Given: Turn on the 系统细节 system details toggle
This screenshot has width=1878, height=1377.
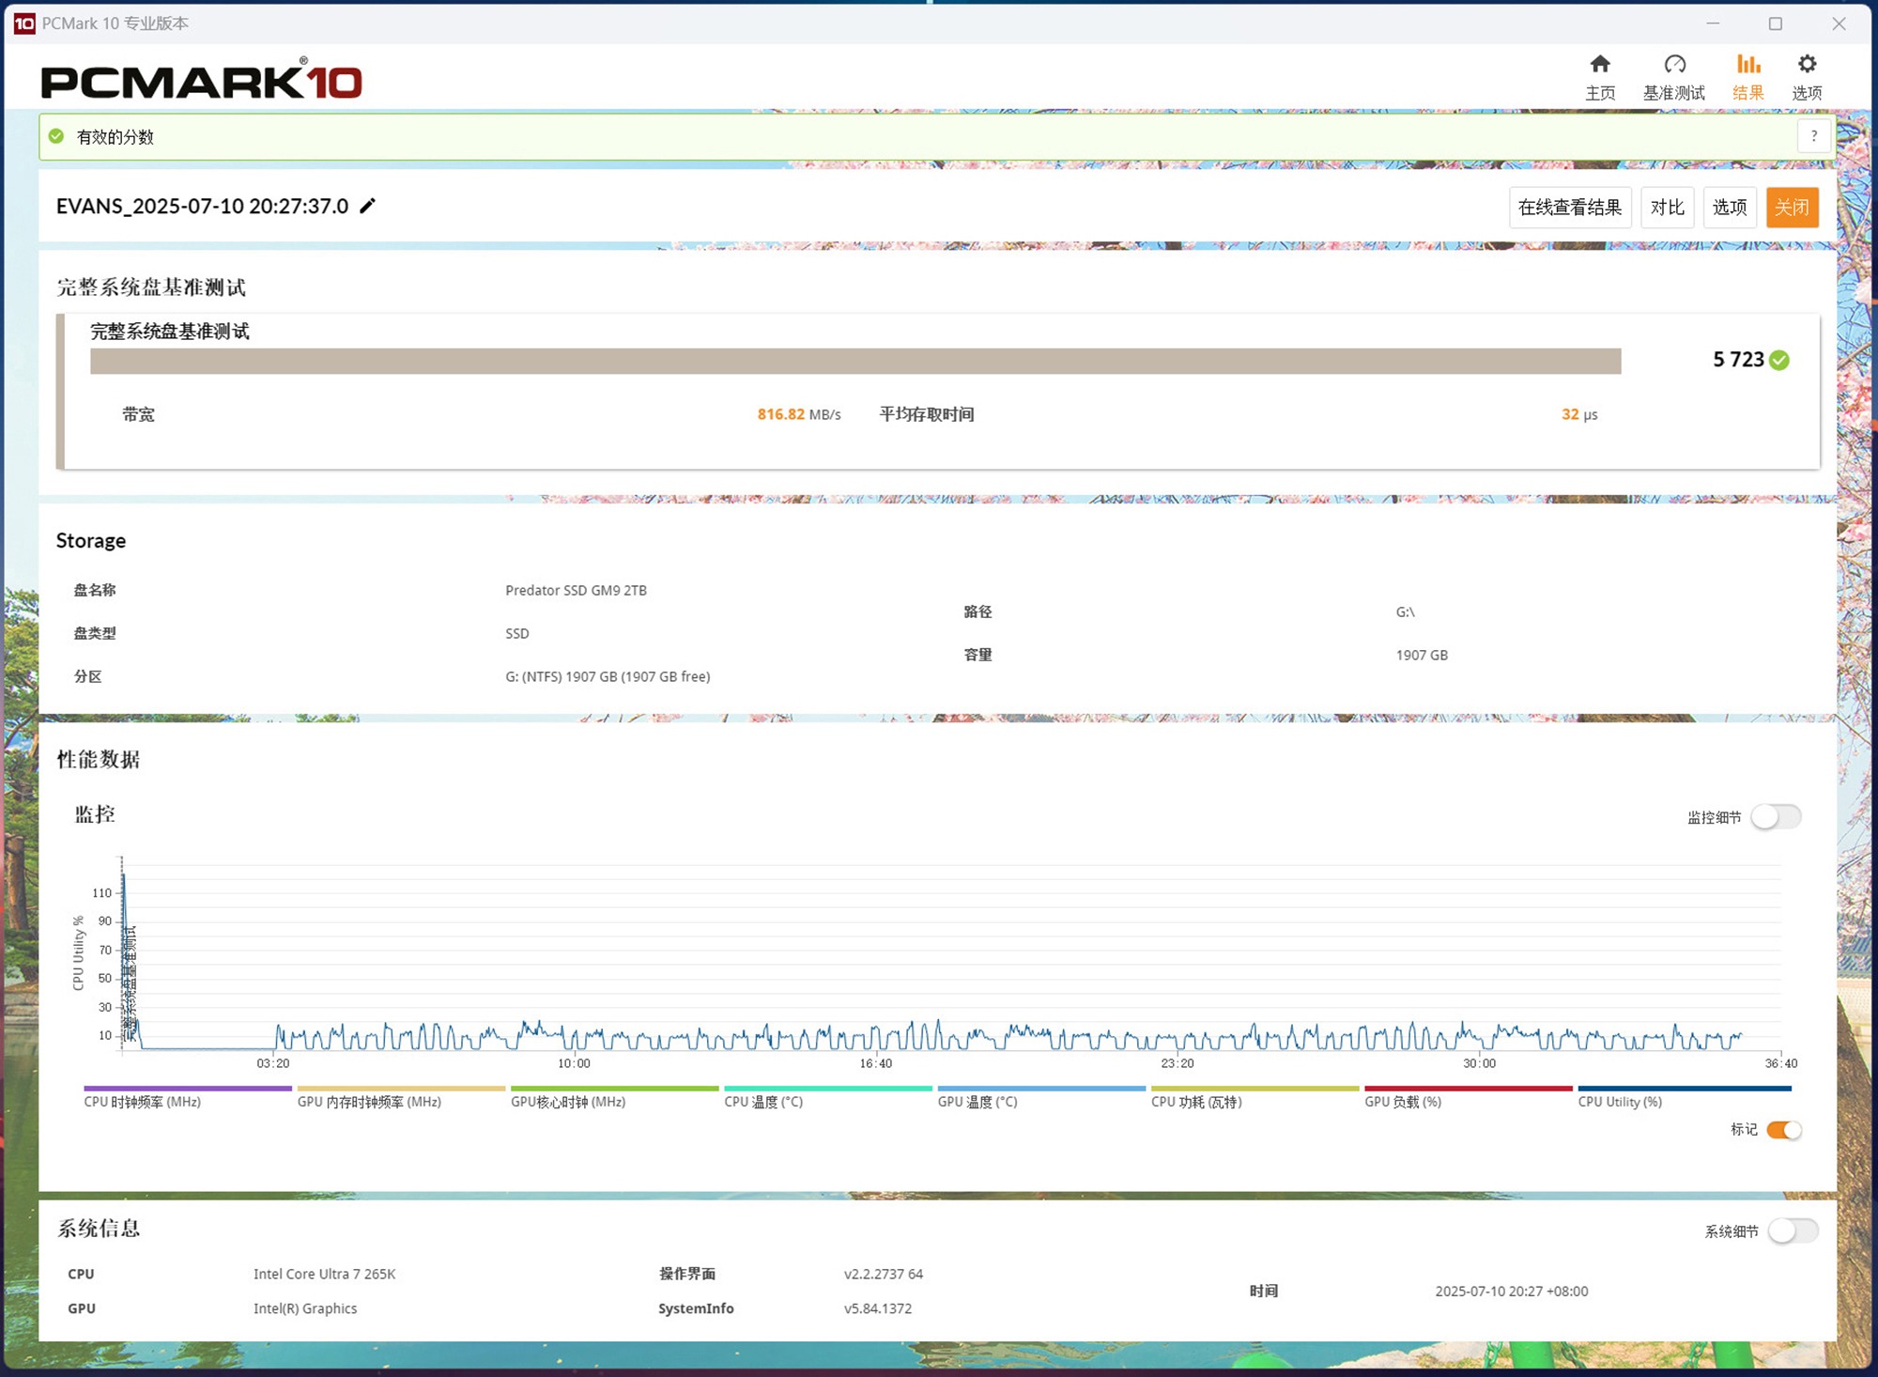Looking at the screenshot, I should 1792,1230.
